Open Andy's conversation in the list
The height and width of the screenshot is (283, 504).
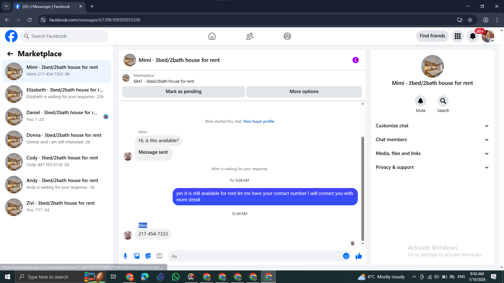tap(57, 185)
